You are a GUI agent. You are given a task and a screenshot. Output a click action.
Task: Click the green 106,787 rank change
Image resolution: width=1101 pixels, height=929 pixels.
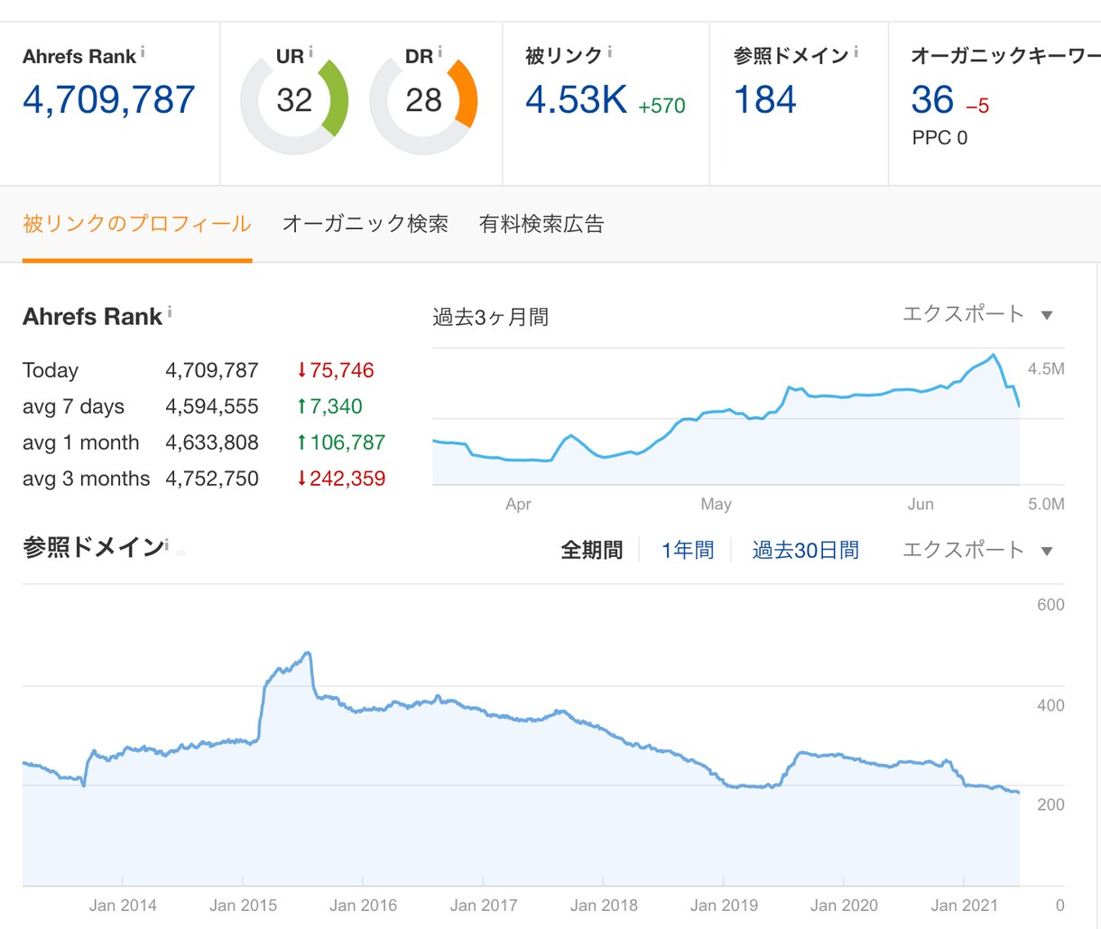tap(341, 442)
